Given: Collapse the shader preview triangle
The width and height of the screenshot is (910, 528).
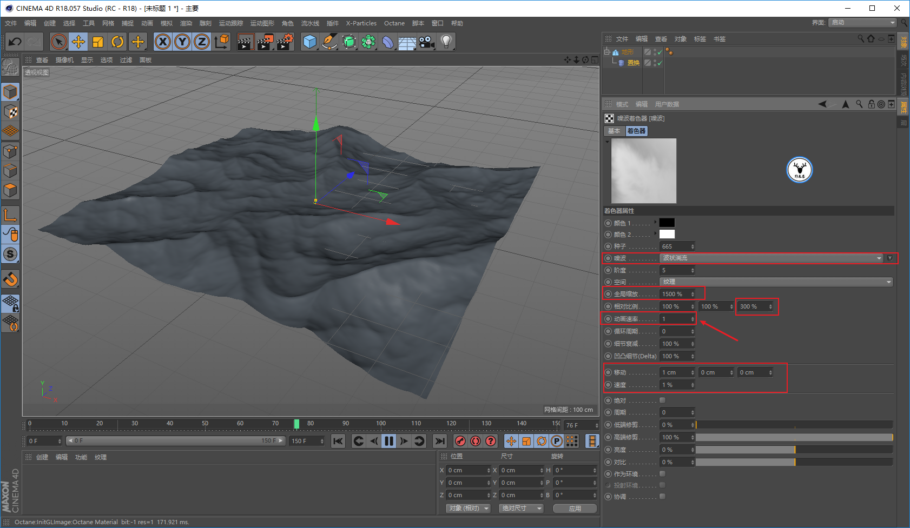Looking at the screenshot, I should (607, 142).
